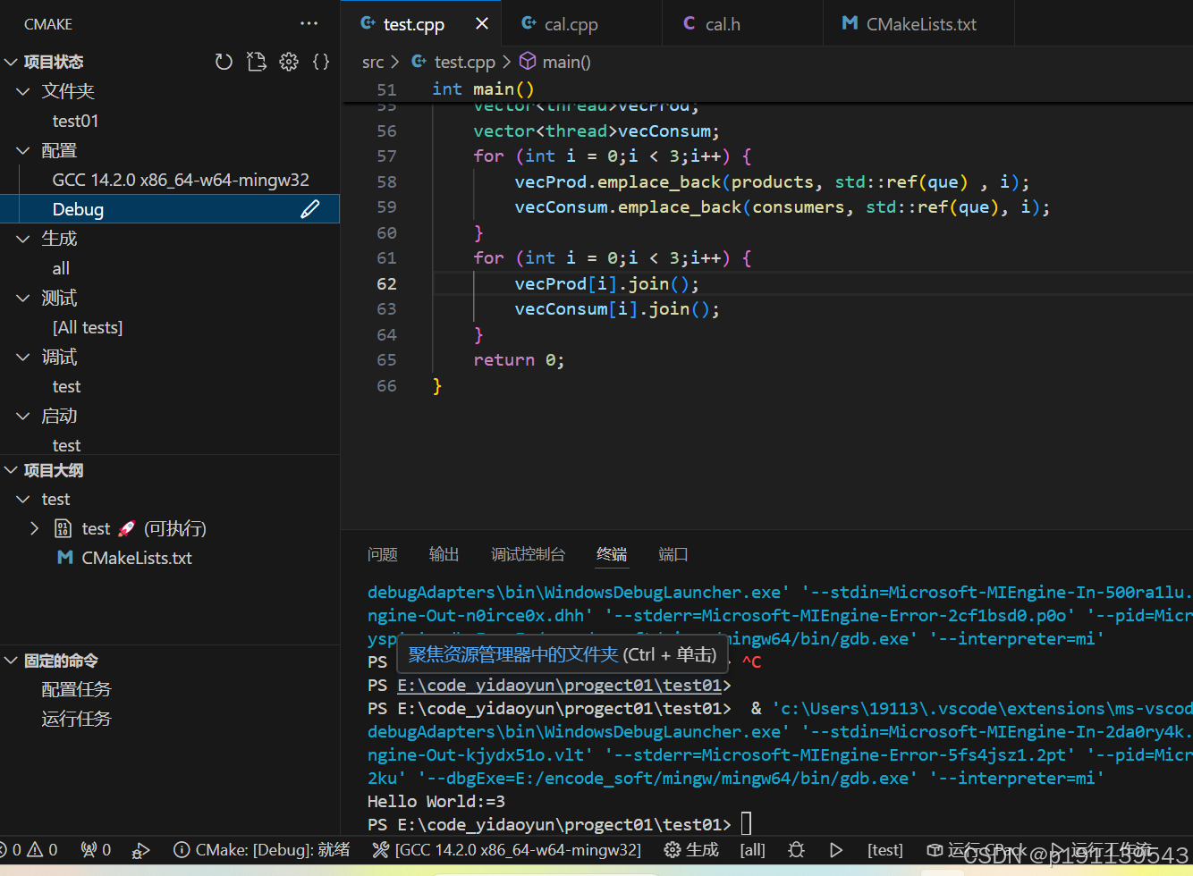The width and height of the screenshot is (1193, 876).
Task: Click the delete cache and reconfigure icon
Action: pyautogui.click(x=257, y=61)
